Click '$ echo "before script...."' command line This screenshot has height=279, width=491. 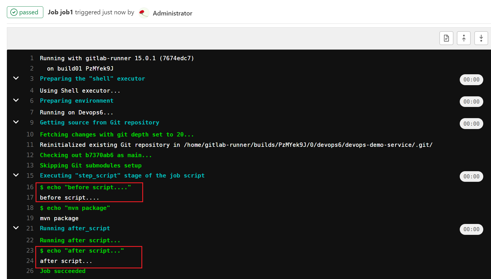pyautogui.click(x=85, y=187)
